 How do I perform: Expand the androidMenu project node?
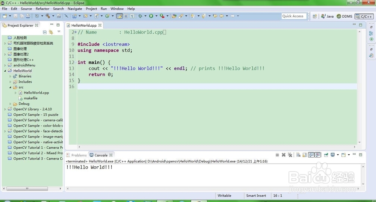tap(5, 65)
